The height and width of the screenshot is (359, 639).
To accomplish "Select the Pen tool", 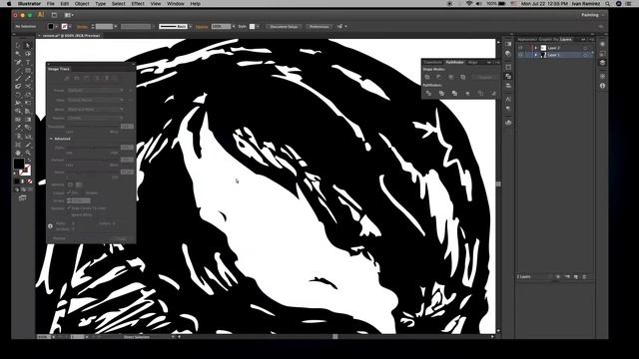I will [x=18, y=62].
